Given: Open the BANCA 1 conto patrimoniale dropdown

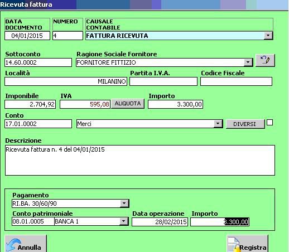Looking at the screenshot, I should click(x=124, y=221).
